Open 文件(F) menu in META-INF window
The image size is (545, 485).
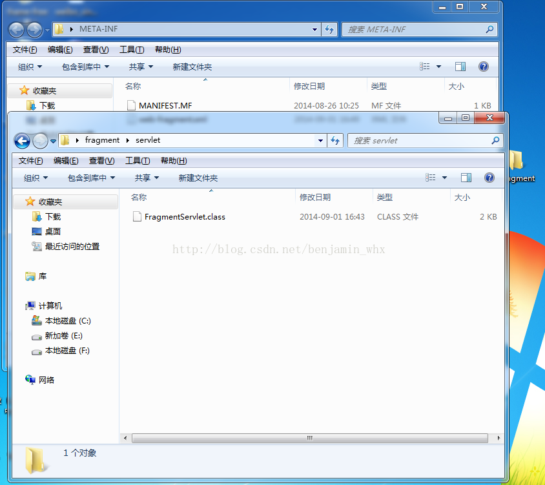click(x=25, y=50)
